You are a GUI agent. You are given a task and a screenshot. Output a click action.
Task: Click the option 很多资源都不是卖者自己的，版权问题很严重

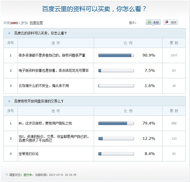click(x=52, y=55)
